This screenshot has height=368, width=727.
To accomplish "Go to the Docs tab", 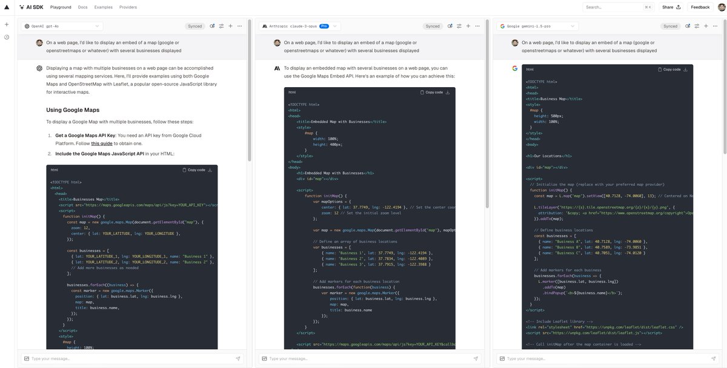I will [82, 7].
